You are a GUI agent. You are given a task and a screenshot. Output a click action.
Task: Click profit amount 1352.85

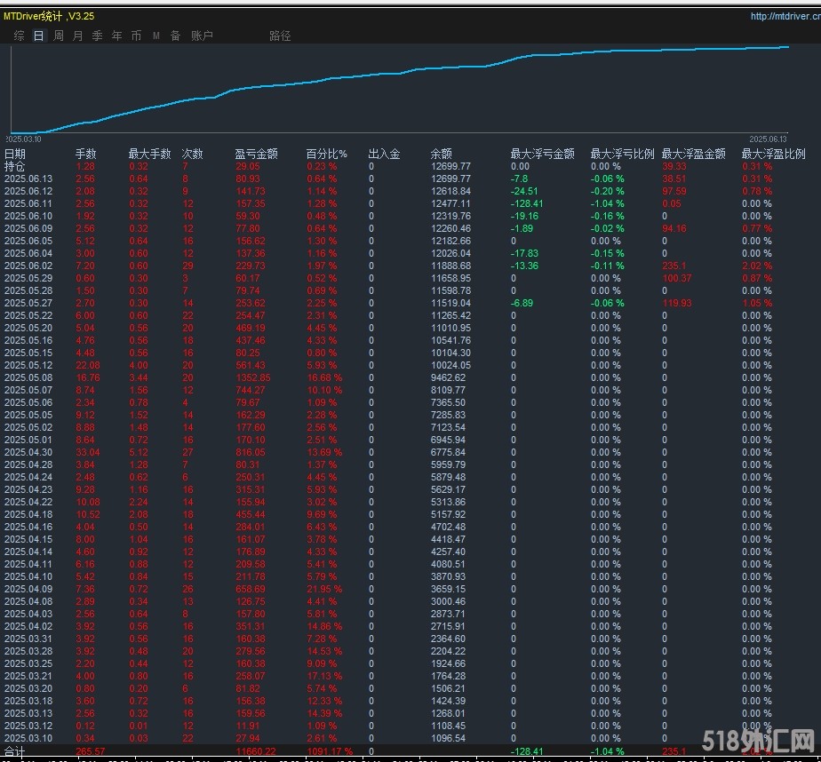point(253,377)
